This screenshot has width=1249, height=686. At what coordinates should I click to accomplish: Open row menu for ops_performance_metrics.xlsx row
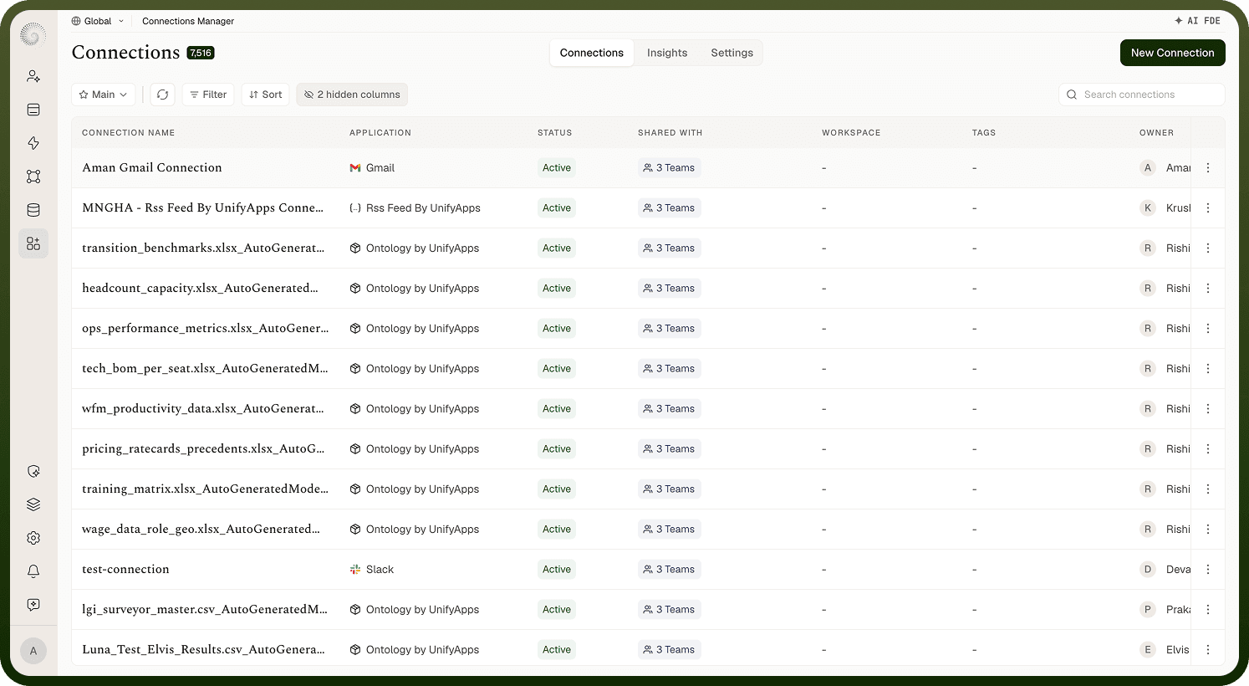click(x=1208, y=329)
